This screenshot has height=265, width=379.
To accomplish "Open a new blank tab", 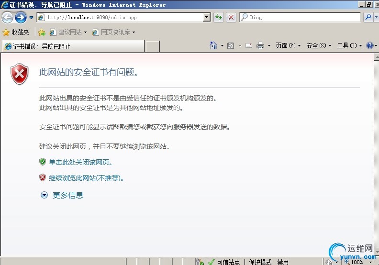I will [153, 46].
